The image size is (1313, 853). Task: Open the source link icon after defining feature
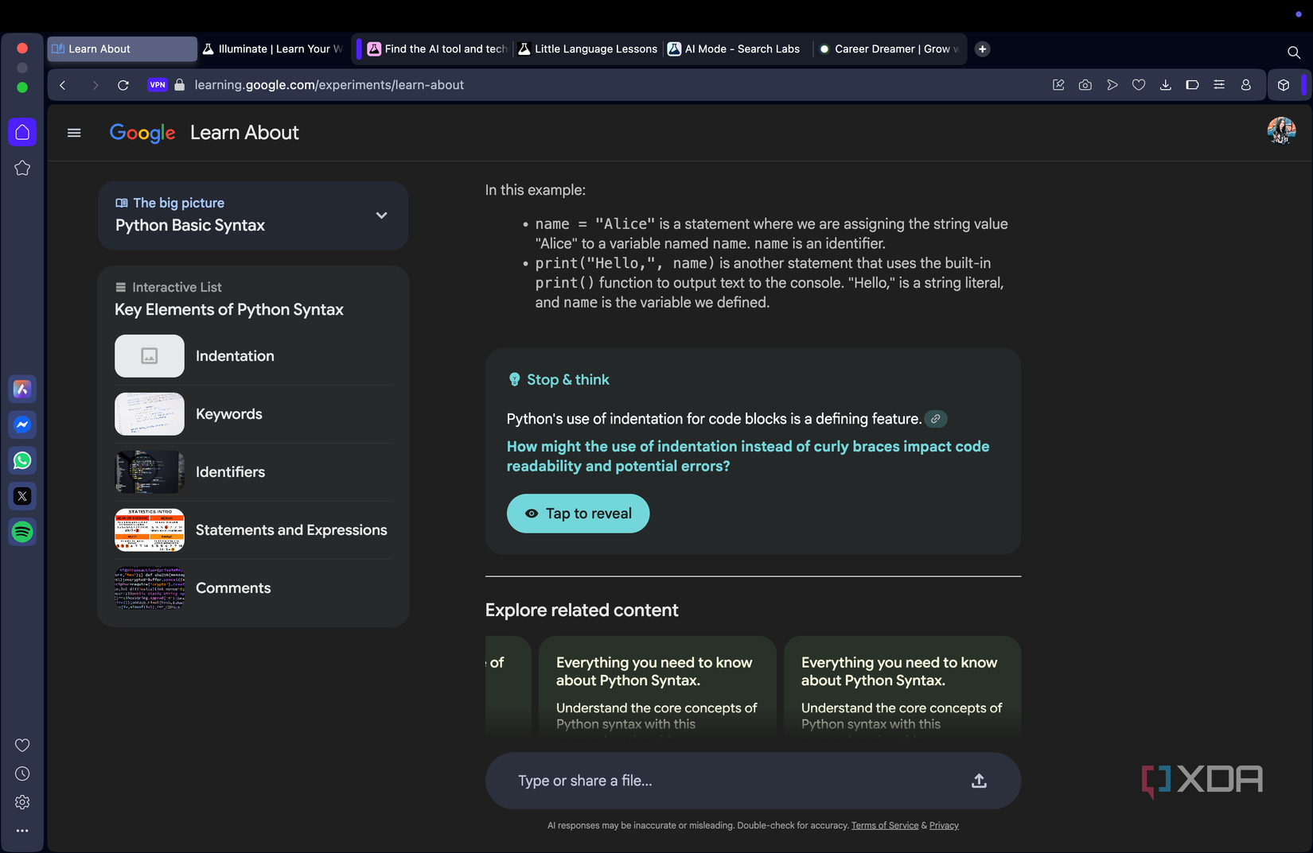[936, 419]
